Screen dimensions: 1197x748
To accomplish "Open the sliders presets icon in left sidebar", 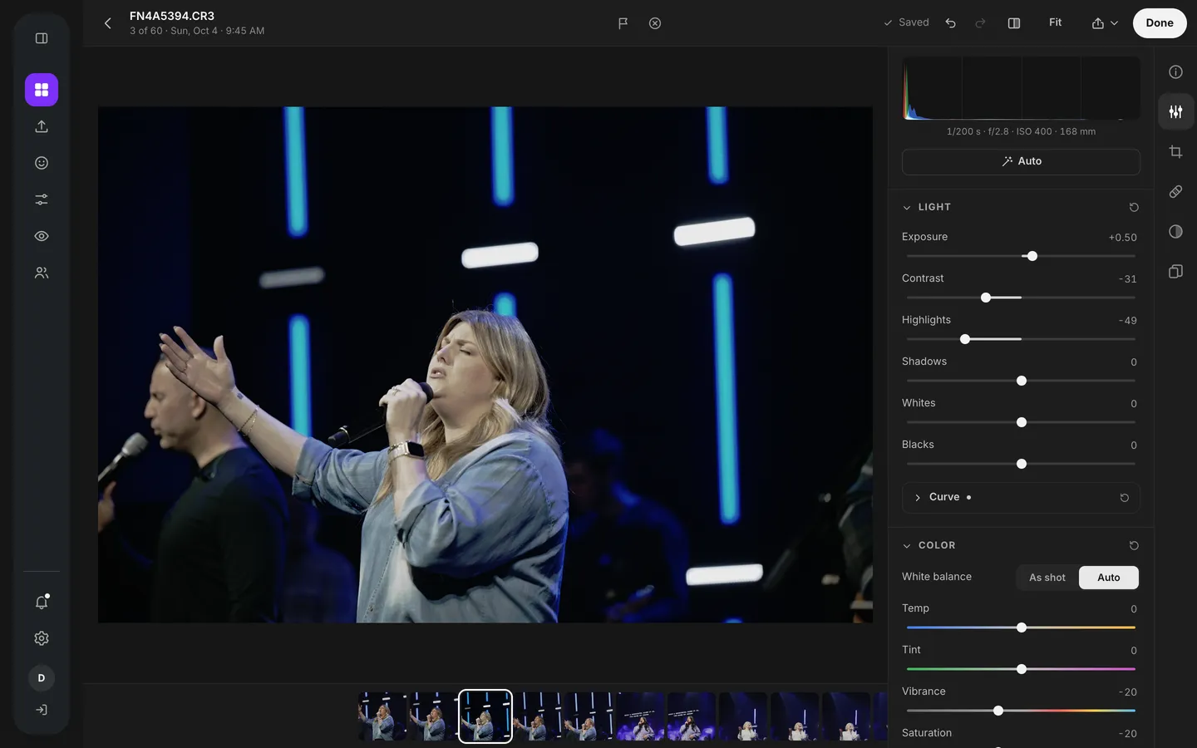I will point(42,199).
